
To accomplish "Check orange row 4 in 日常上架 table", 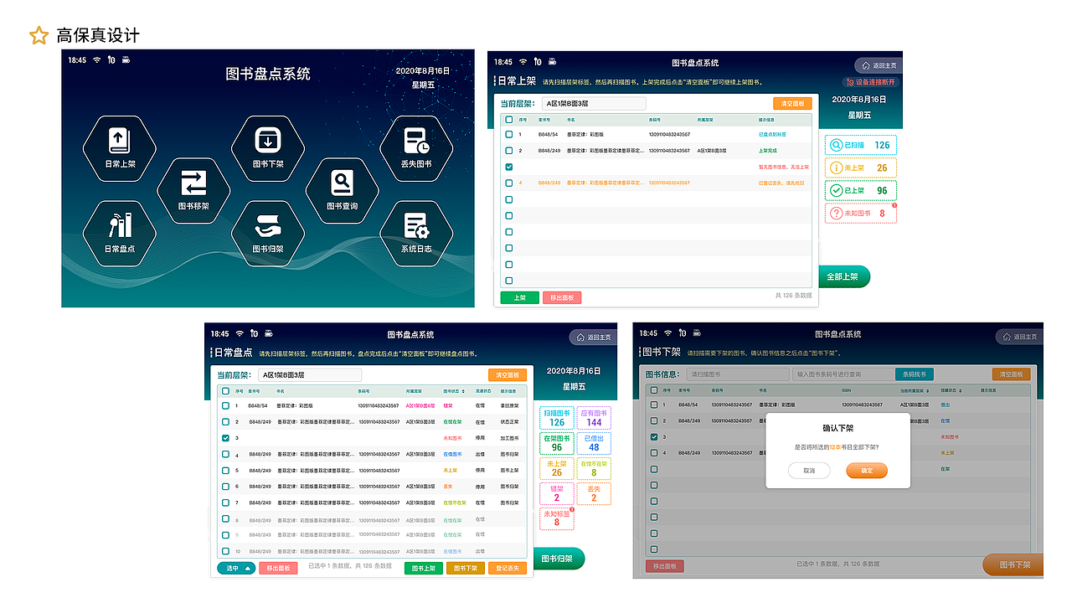I will [x=509, y=183].
